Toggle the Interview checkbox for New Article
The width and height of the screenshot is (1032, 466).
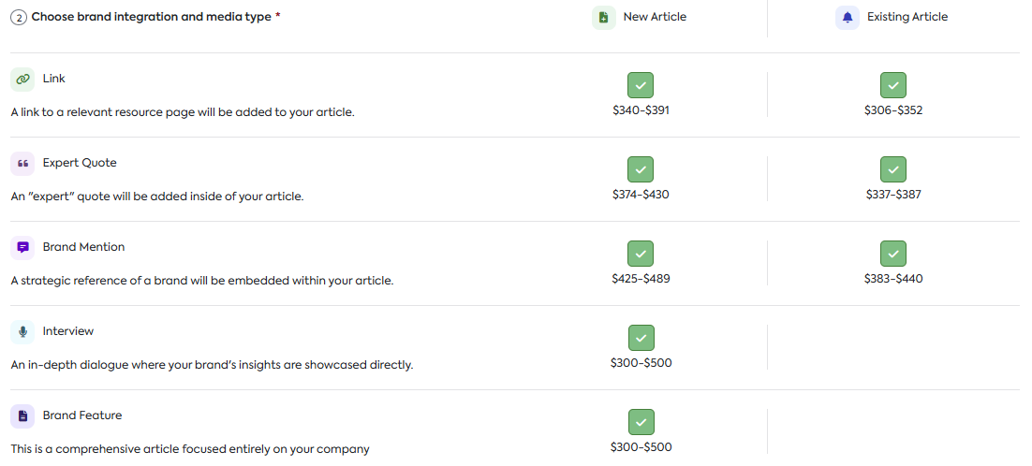pyautogui.click(x=641, y=338)
